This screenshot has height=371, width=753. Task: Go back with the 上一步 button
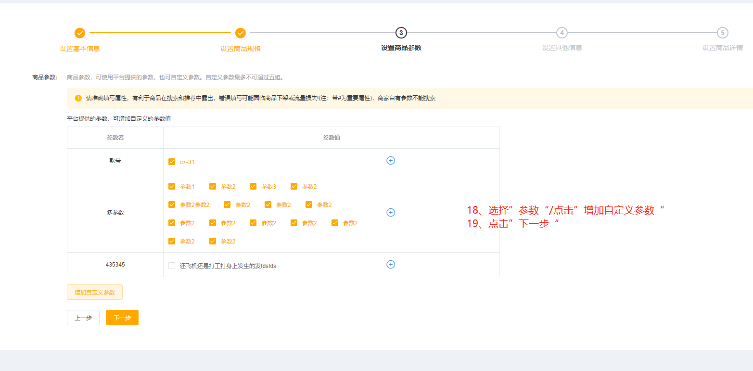coord(83,318)
